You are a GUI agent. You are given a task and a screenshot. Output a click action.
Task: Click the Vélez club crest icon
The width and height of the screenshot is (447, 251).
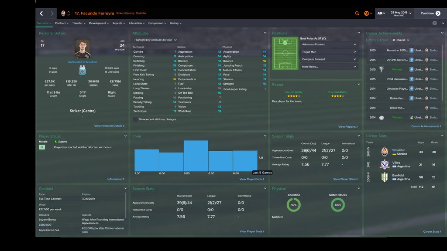[384, 164]
